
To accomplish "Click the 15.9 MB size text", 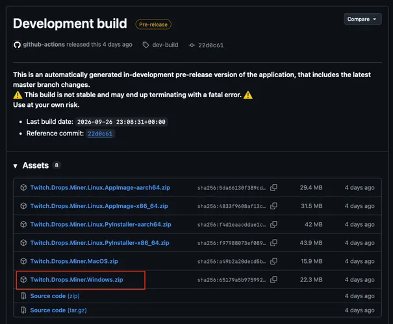I will (312, 261).
